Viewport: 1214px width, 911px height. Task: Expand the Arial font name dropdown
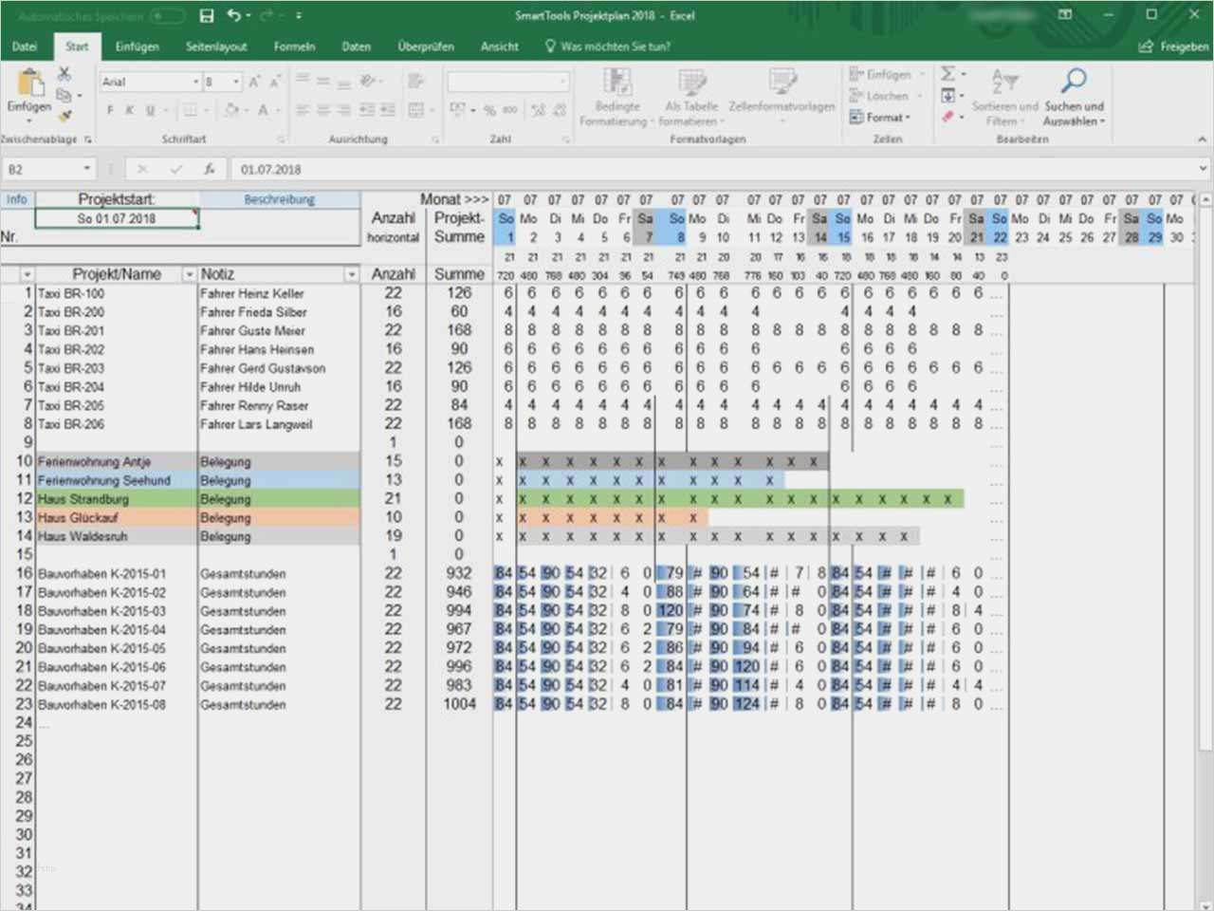pos(195,83)
